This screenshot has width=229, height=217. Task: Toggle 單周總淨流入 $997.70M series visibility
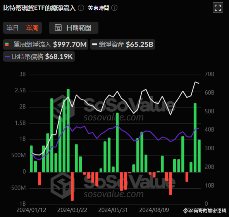pyautogui.click(x=46, y=45)
